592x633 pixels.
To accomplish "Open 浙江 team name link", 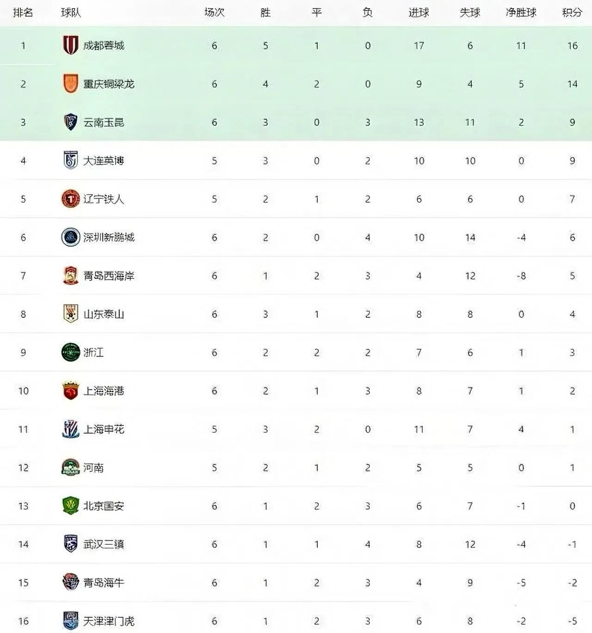I will pos(93,353).
